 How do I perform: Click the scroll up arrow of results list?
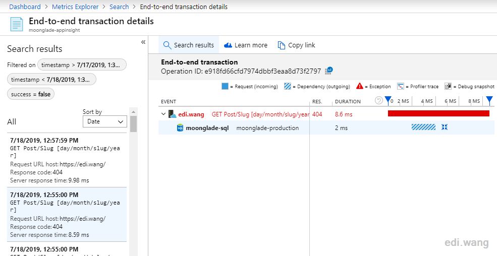click(133, 111)
